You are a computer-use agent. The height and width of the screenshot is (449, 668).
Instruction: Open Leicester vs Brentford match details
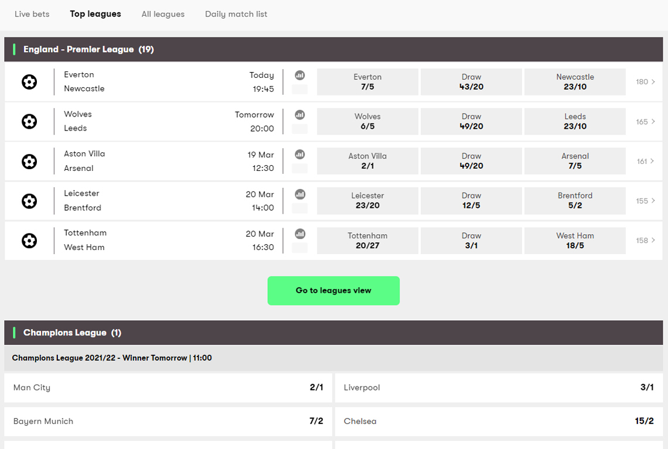(x=83, y=200)
